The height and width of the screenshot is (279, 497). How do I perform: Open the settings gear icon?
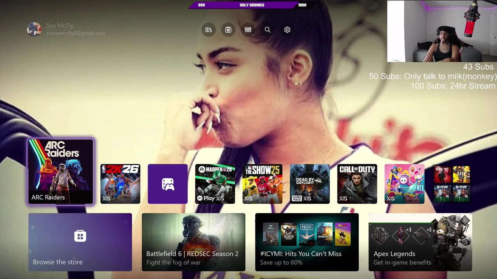click(287, 30)
